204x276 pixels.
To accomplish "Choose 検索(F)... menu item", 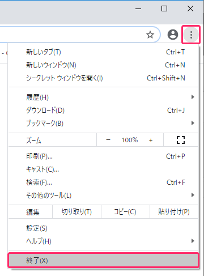I will (x=103, y=182).
